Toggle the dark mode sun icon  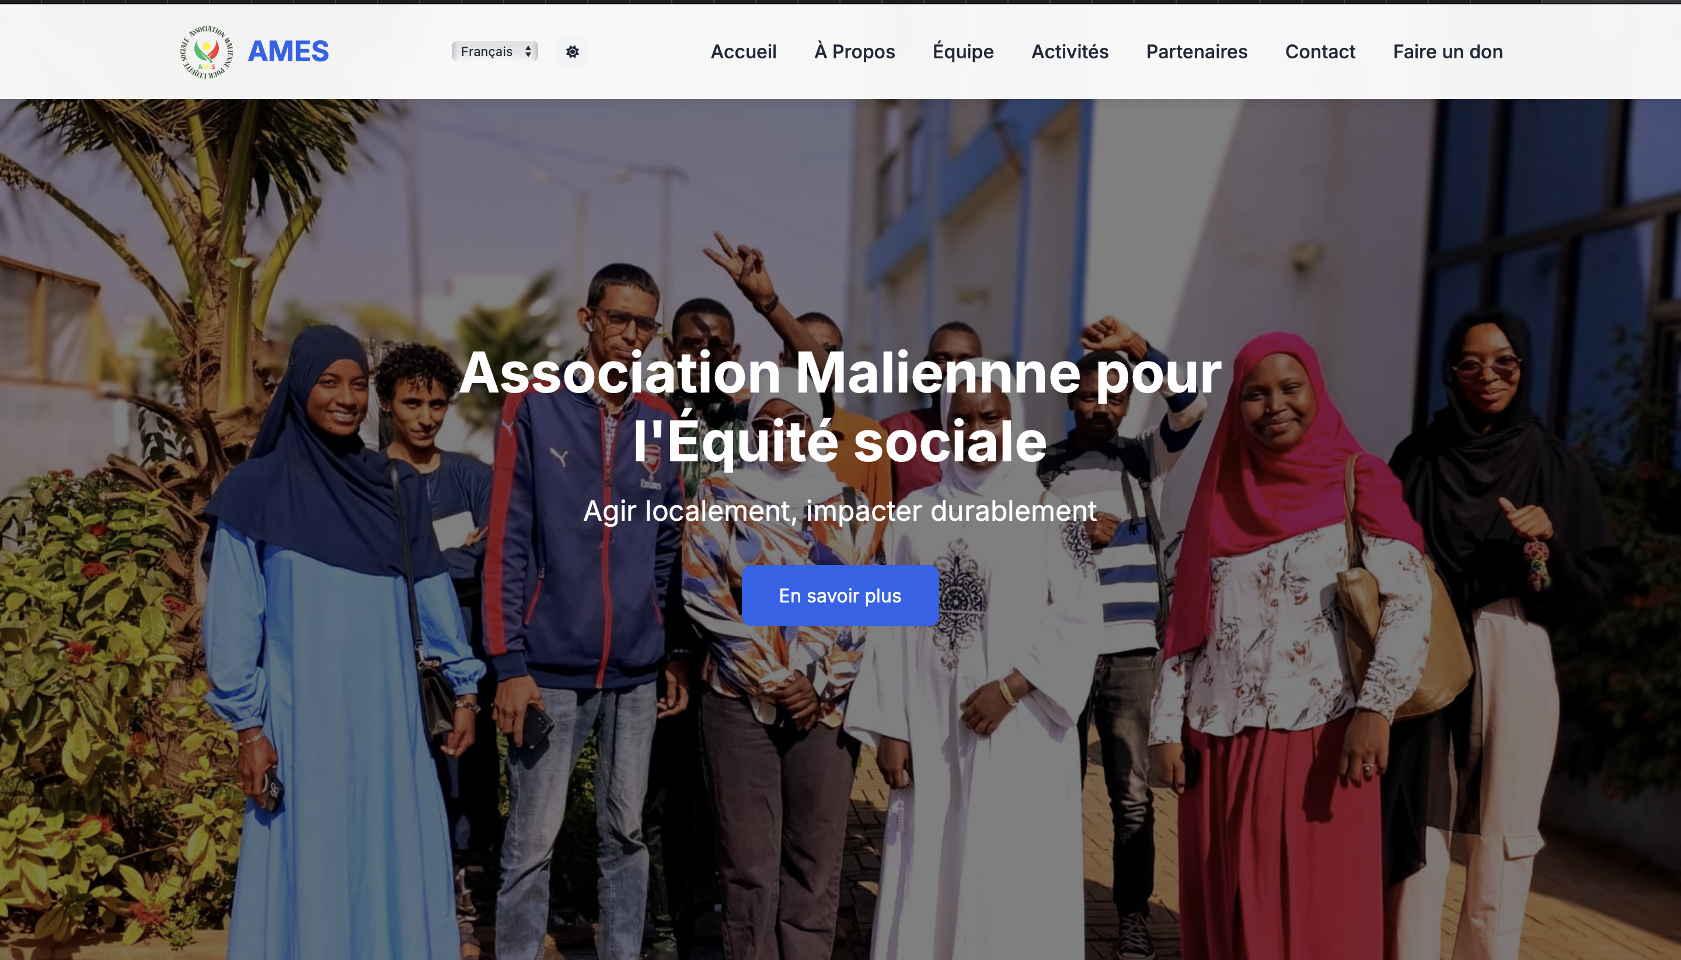572,51
